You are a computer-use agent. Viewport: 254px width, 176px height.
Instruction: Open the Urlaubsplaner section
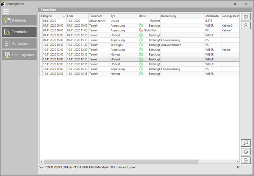coord(19,55)
